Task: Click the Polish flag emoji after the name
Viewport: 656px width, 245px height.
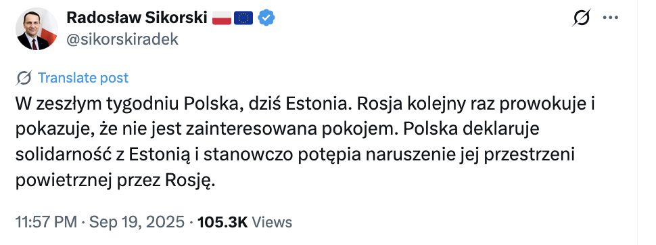Action: tap(222, 18)
